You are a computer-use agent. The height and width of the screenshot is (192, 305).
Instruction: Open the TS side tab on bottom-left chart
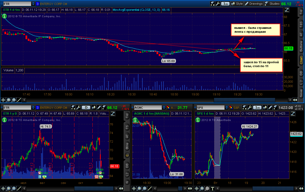pyautogui.click(x=127, y=127)
